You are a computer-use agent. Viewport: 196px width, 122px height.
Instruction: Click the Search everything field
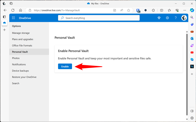[x=99, y=18]
